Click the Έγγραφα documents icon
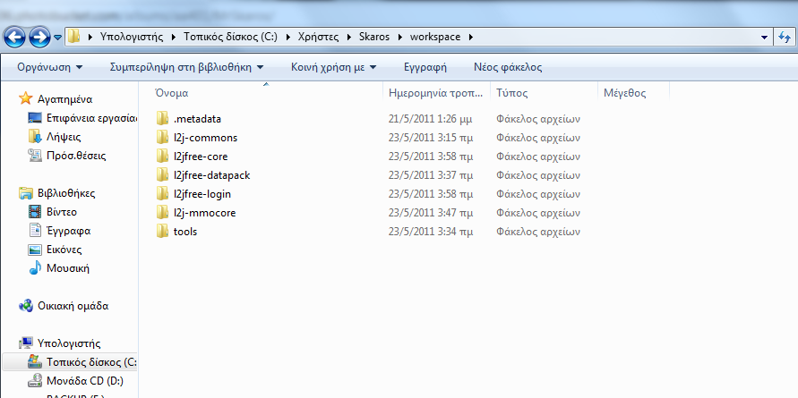 click(x=35, y=230)
